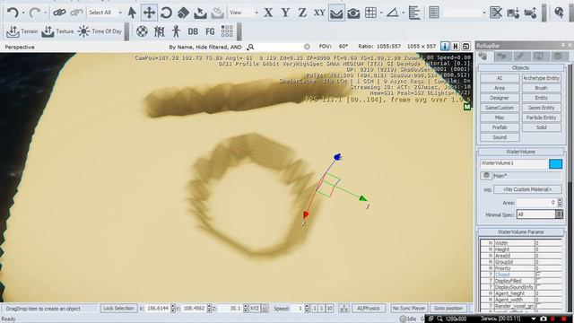The image size is (574, 323).
Task: Open redo history dropdown arrow
Action: (x=45, y=13)
